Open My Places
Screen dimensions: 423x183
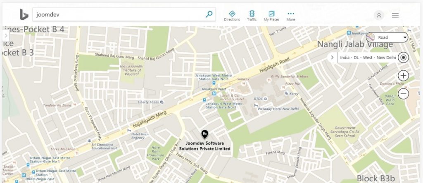pos(271,16)
